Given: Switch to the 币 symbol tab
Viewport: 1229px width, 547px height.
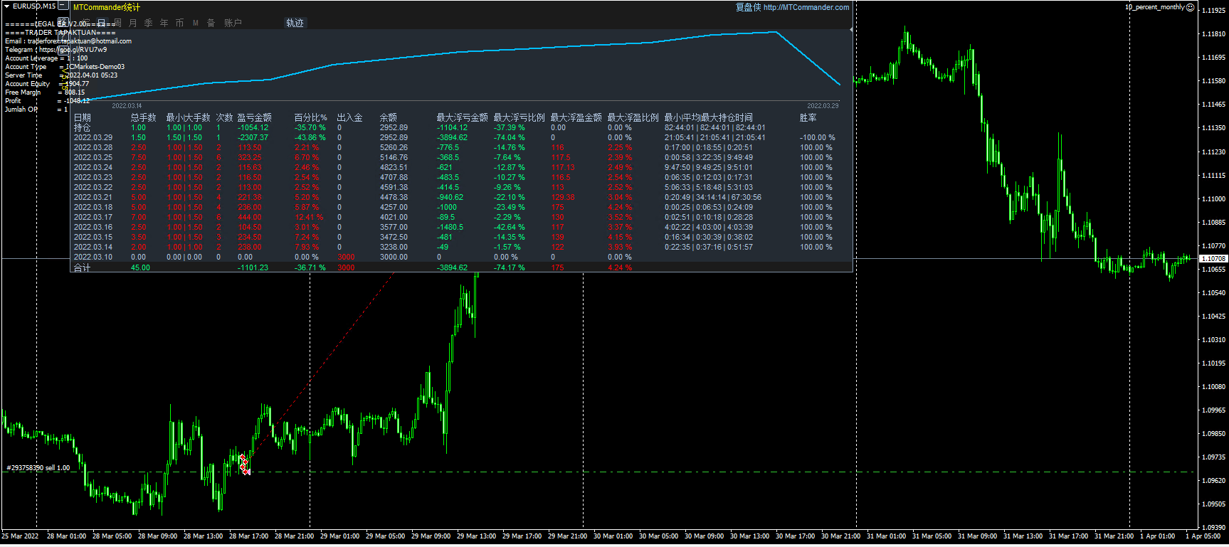Looking at the screenshot, I should [180, 23].
